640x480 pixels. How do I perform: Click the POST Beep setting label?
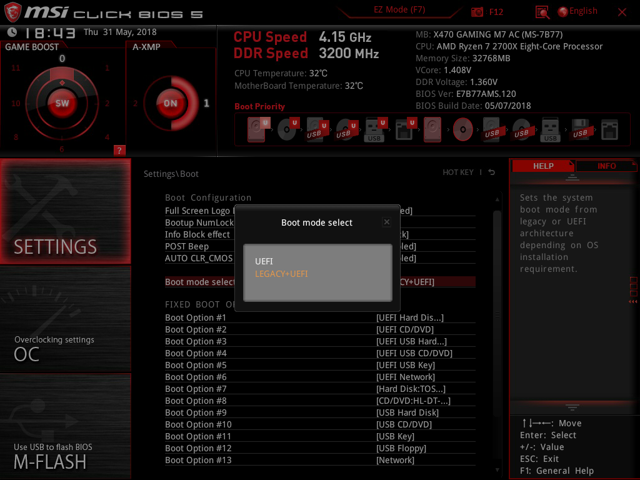[186, 246]
